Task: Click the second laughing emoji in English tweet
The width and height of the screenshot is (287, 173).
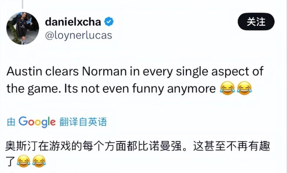Action: pyautogui.click(x=244, y=89)
